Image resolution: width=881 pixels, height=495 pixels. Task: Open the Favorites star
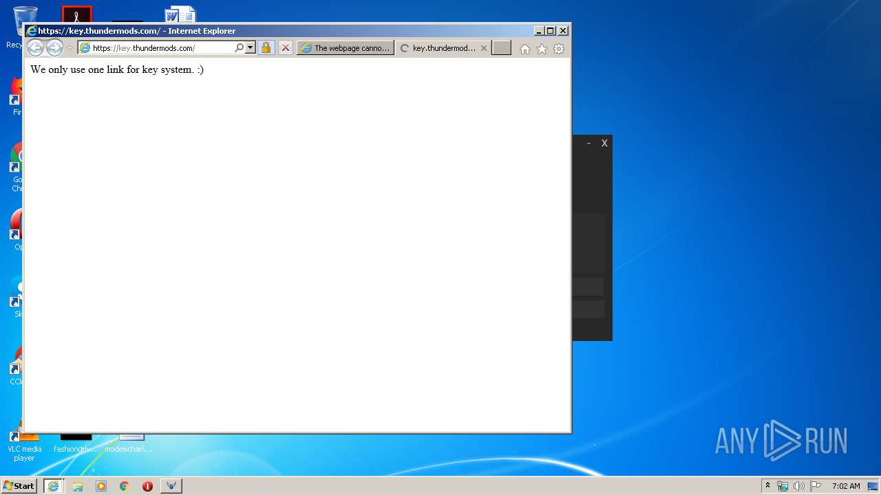click(x=542, y=49)
